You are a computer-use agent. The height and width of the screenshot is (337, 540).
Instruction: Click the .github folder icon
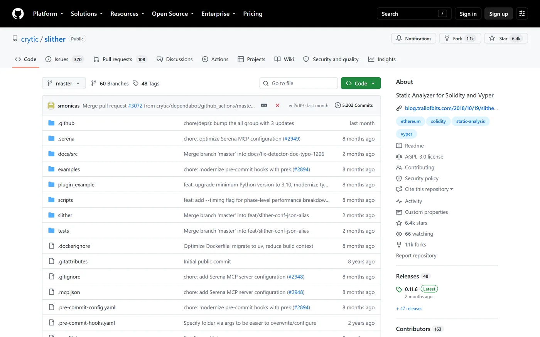[51, 123]
